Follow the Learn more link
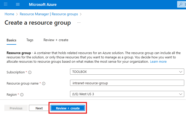Image resolution: width=186 pixels, height=116 pixels. pos(158,62)
